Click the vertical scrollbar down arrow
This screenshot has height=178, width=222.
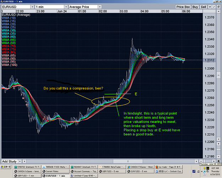[218, 139]
